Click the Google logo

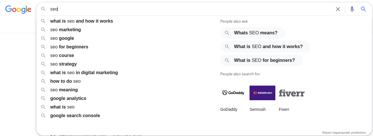click(x=18, y=9)
